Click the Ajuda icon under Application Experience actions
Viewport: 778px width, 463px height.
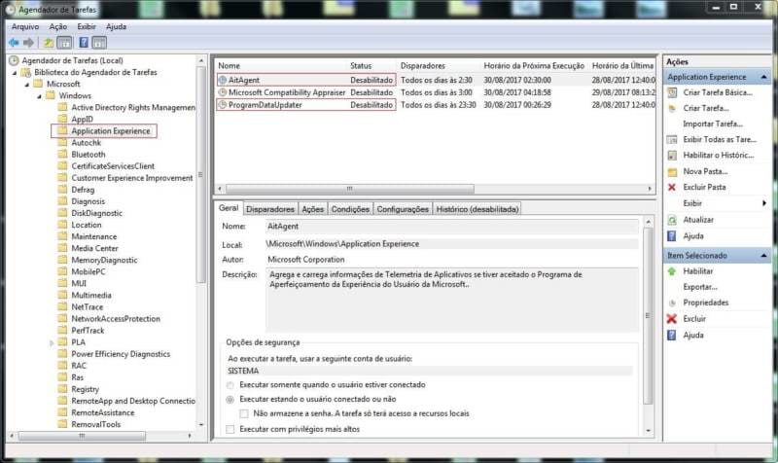[x=672, y=235]
